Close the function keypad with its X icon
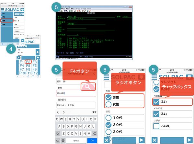The image size is (194, 144). [x=18, y=57]
